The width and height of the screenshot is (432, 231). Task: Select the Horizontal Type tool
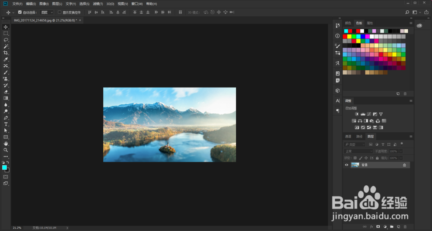6,124
